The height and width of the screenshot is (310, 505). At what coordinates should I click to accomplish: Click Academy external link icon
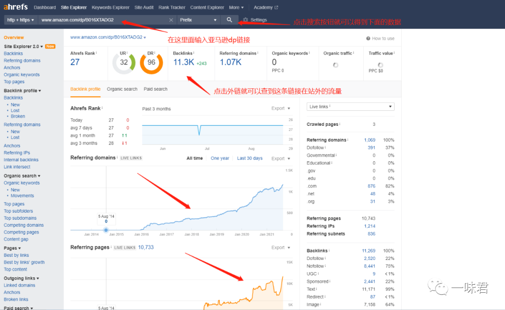pos(276,7)
